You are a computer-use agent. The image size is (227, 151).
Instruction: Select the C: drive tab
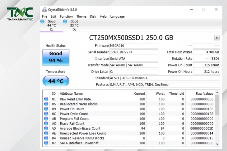[51, 25]
